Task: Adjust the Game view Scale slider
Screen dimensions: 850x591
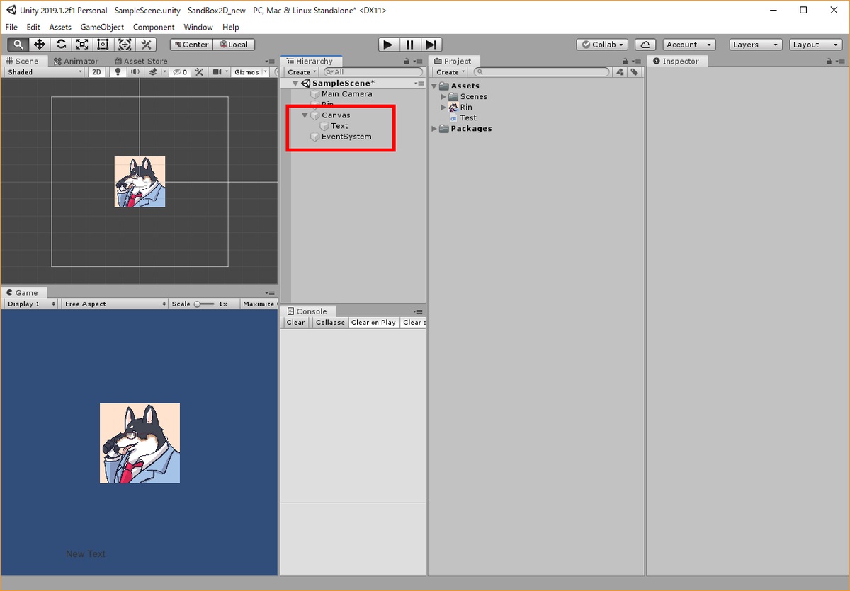Action: (x=204, y=304)
